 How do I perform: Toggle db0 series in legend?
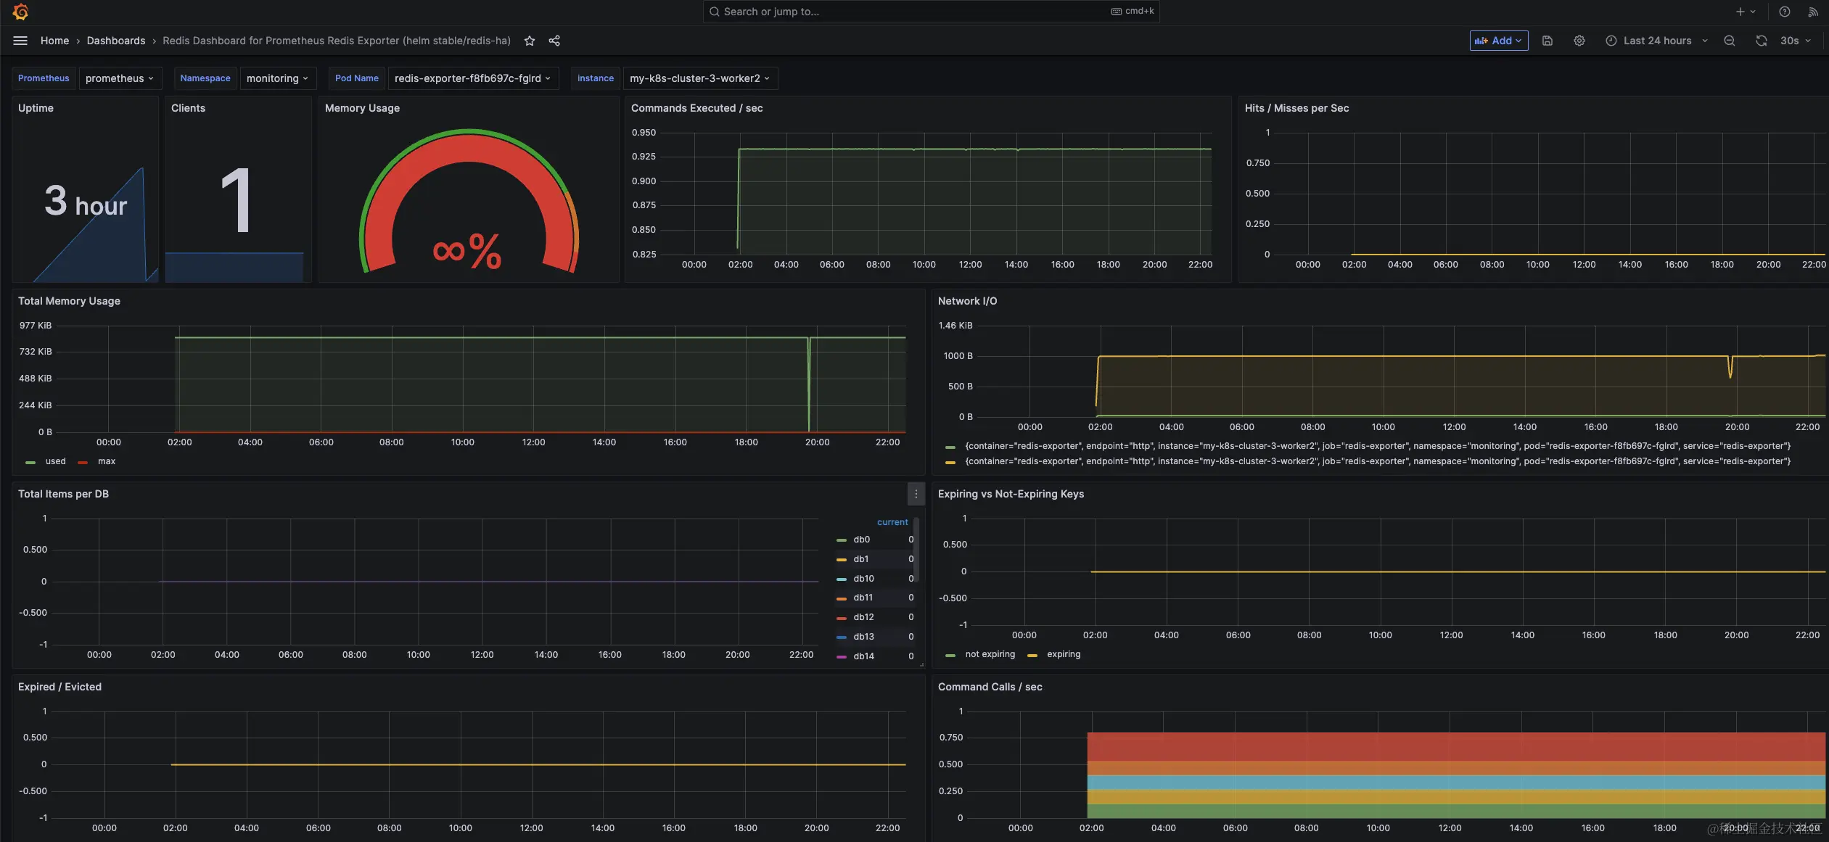861,540
